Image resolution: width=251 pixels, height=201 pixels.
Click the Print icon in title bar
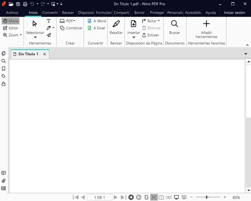tap(25, 4)
